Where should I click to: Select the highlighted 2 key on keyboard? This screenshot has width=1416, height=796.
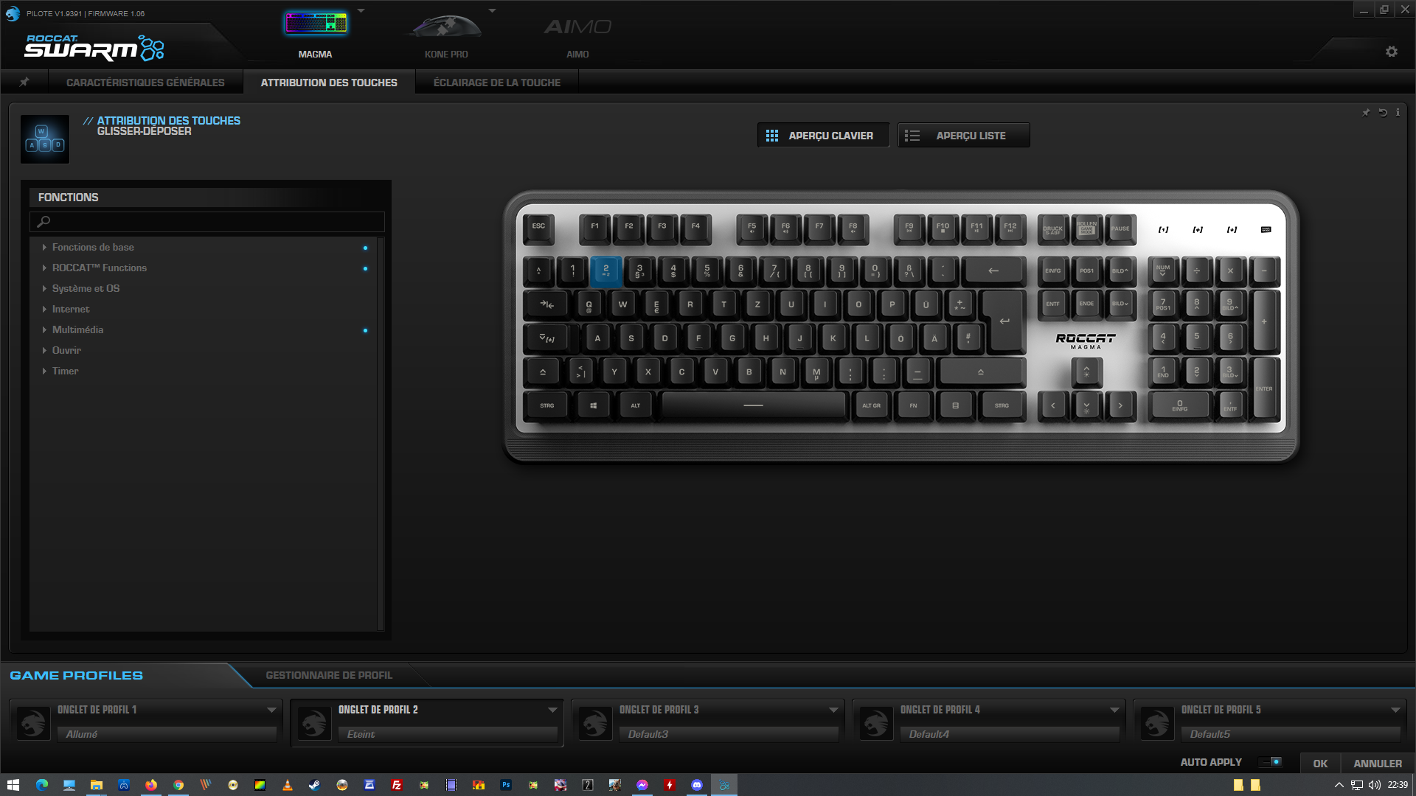[606, 270]
